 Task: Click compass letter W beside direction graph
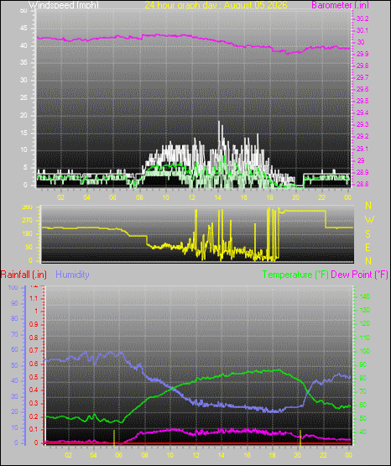point(369,220)
